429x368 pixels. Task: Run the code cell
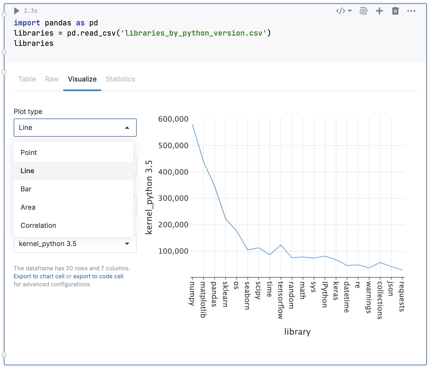[x=17, y=11]
